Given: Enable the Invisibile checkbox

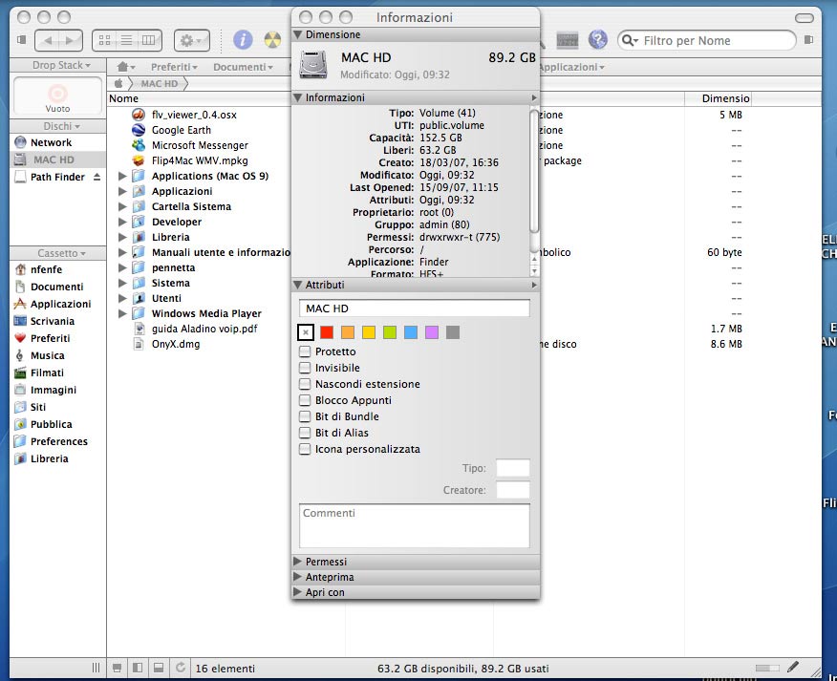Looking at the screenshot, I should point(305,368).
